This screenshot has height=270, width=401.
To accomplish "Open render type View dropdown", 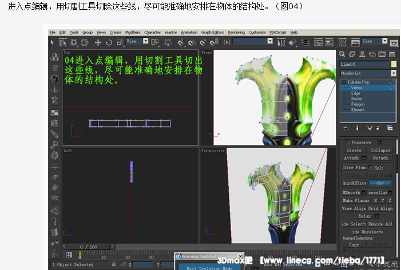I will click(x=375, y=41).
